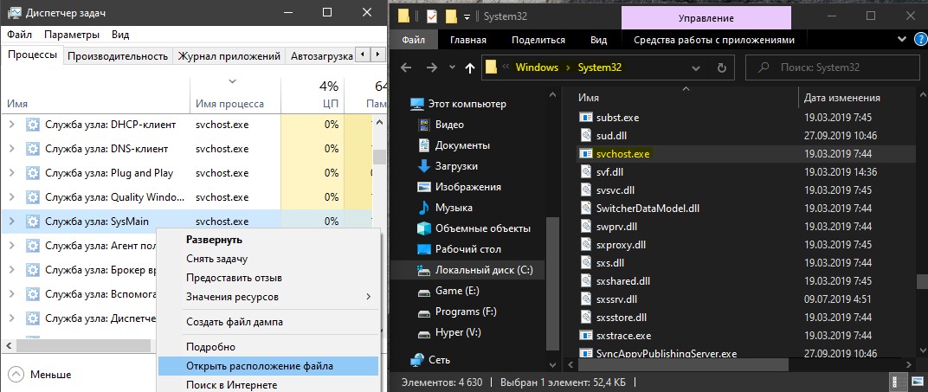Switch to details view icon in status bar
Viewport: 928px width, 392px height.
899,382
